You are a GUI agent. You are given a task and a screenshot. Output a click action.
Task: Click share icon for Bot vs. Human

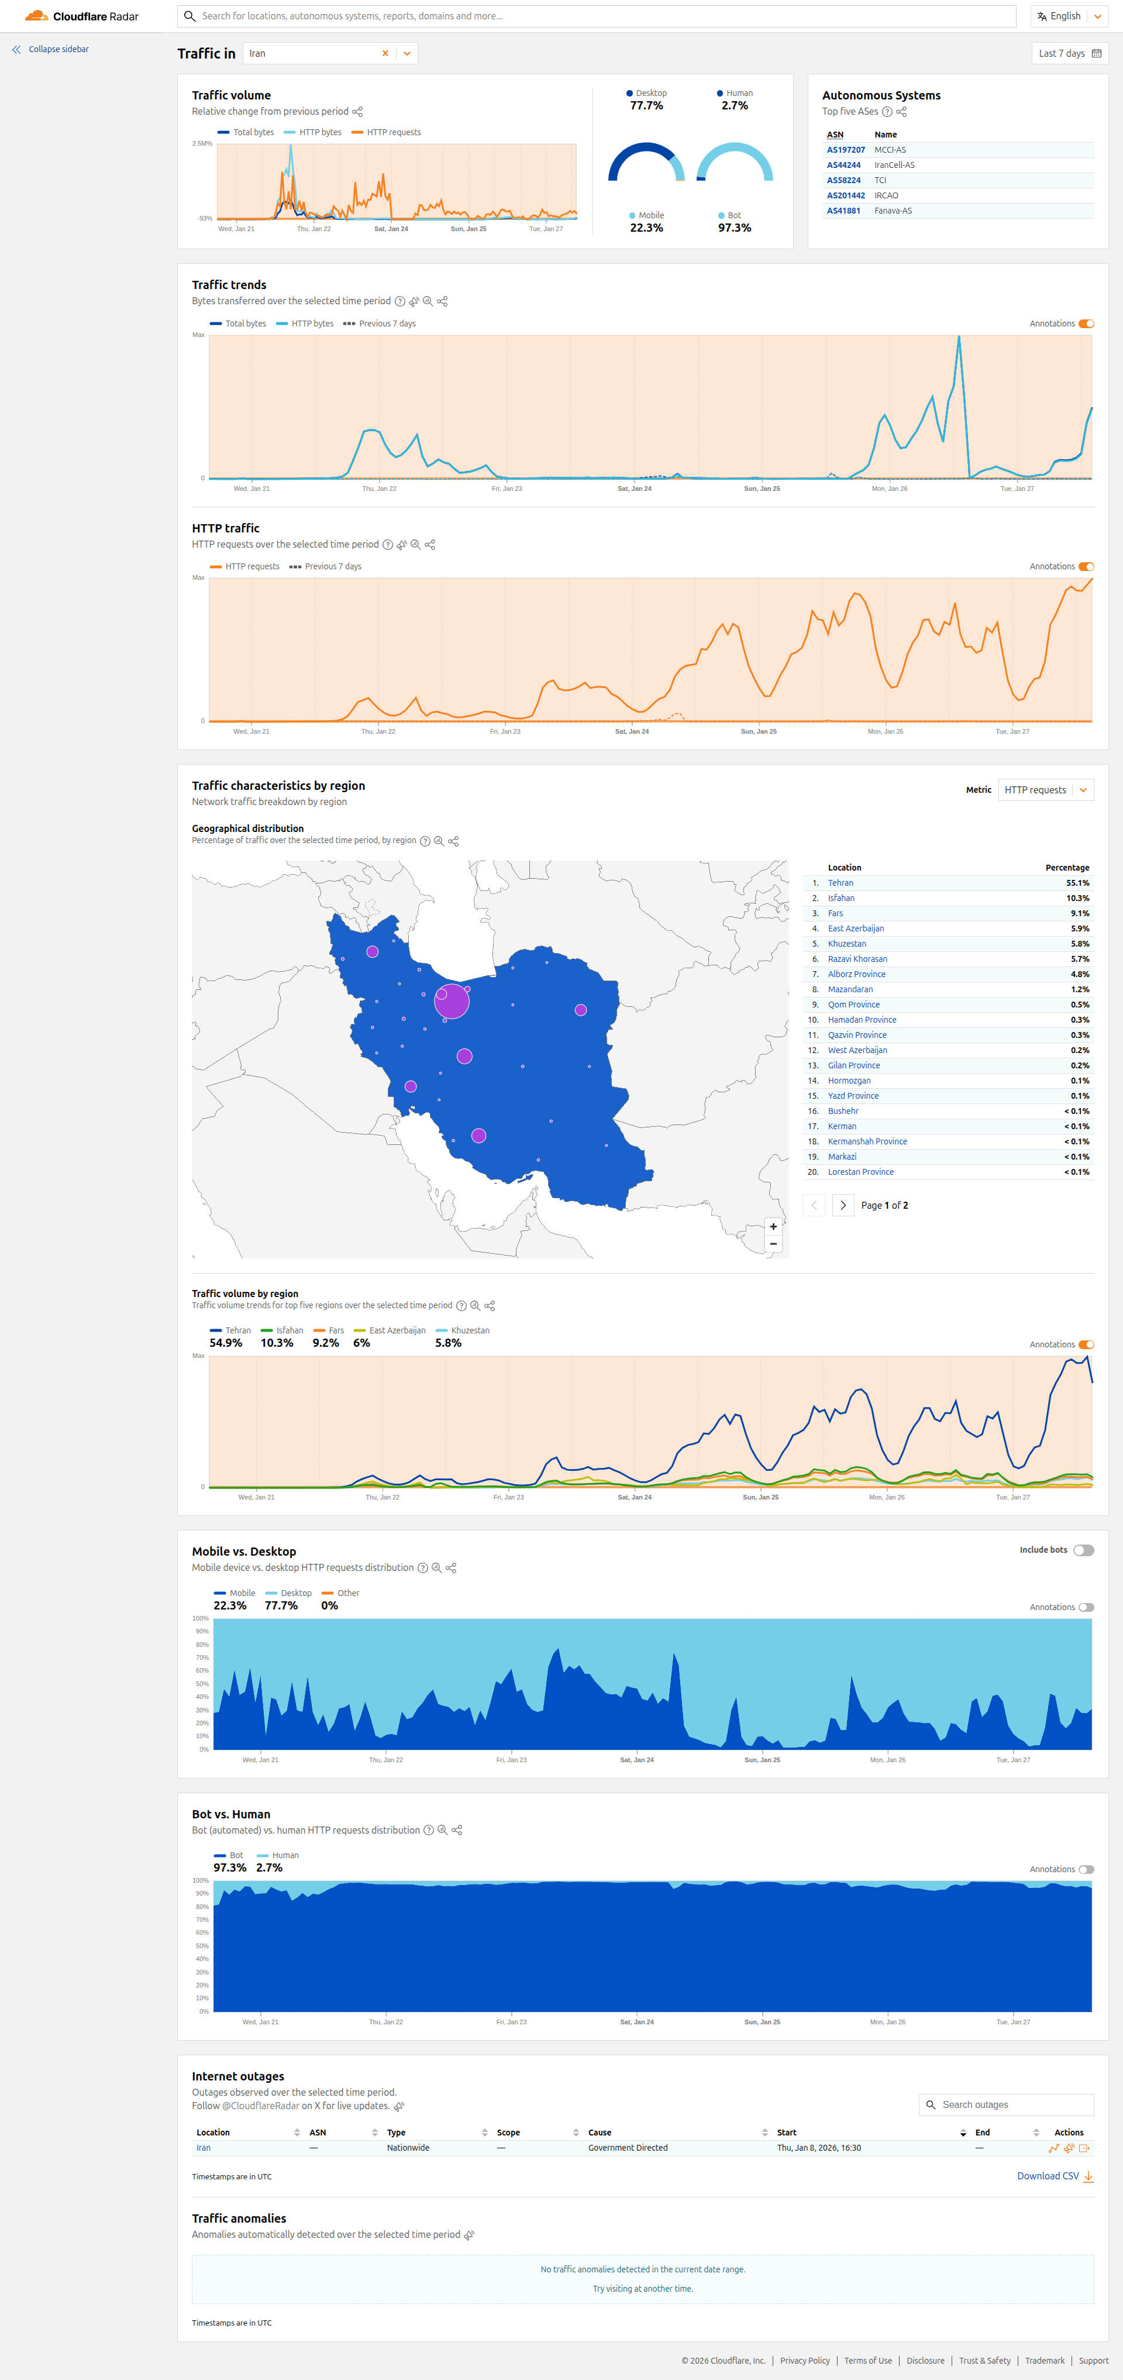(457, 1830)
